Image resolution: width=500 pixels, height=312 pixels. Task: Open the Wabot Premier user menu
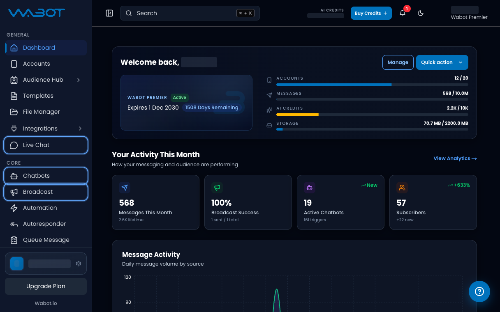point(469,13)
